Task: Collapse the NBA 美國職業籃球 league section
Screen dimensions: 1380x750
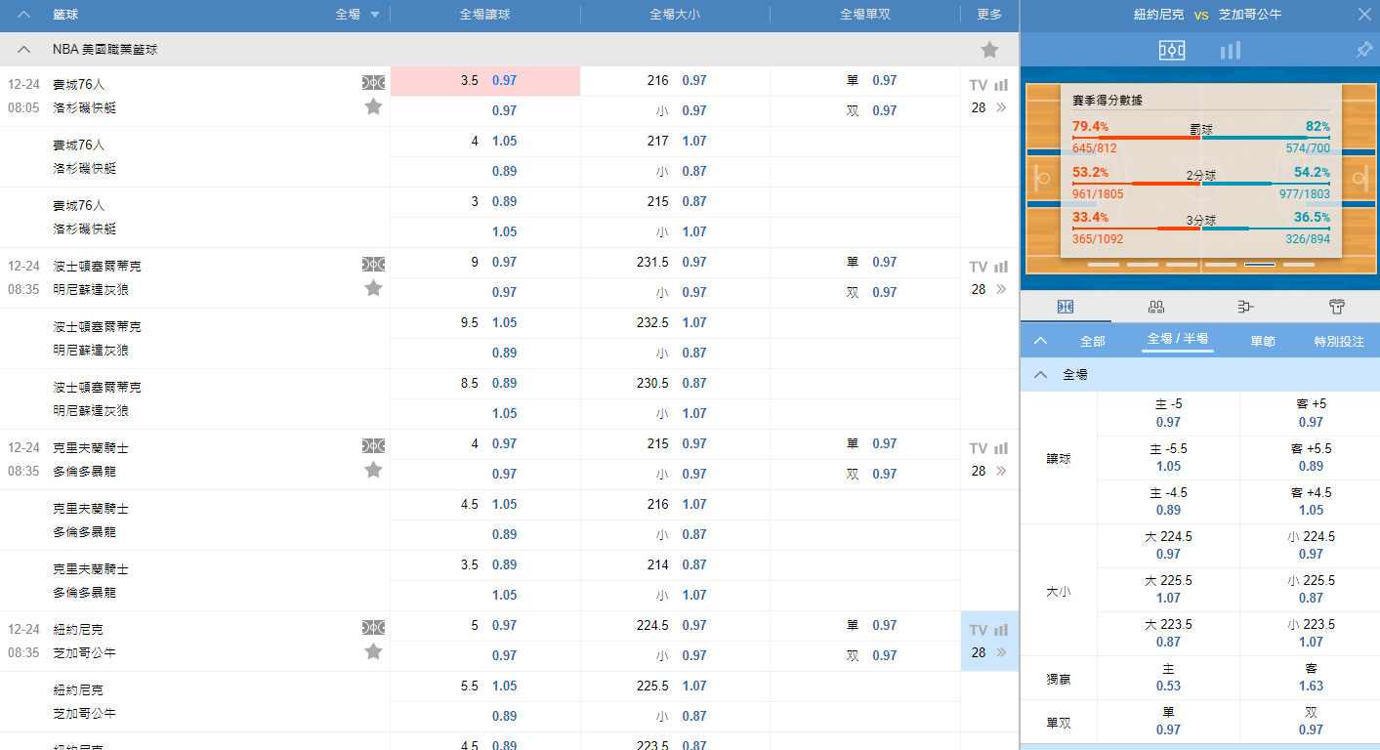Action: [24, 50]
